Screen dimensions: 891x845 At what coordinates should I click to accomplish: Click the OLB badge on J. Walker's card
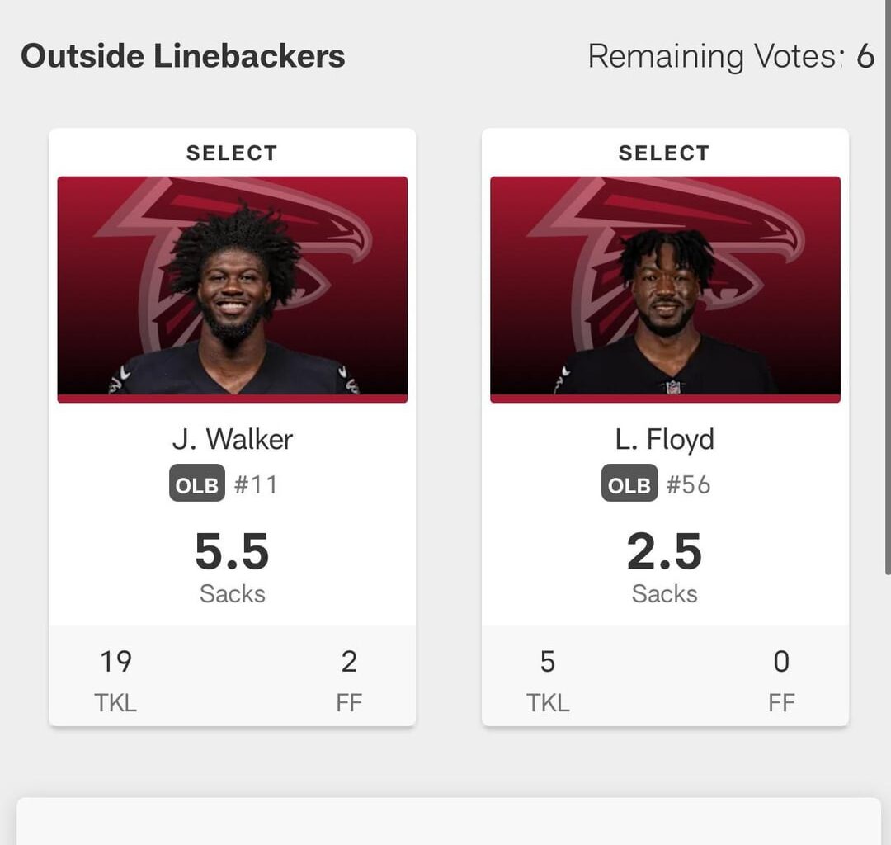click(x=196, y=485)
